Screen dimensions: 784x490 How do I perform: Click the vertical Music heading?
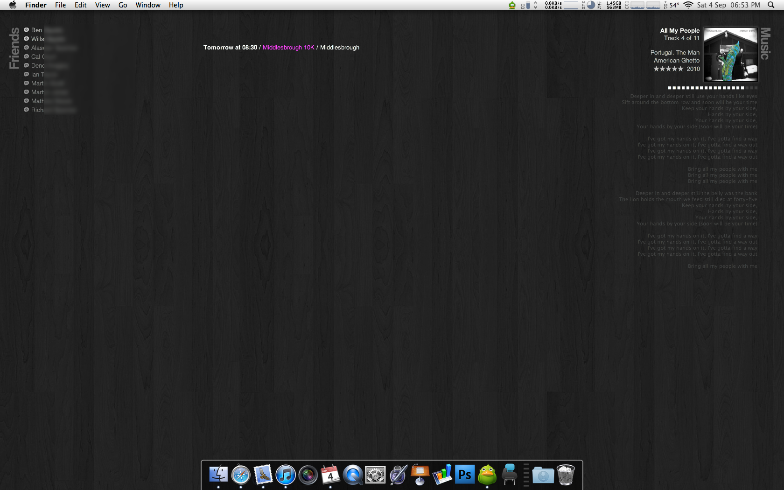pyautogui.click(x=765, y=43)
